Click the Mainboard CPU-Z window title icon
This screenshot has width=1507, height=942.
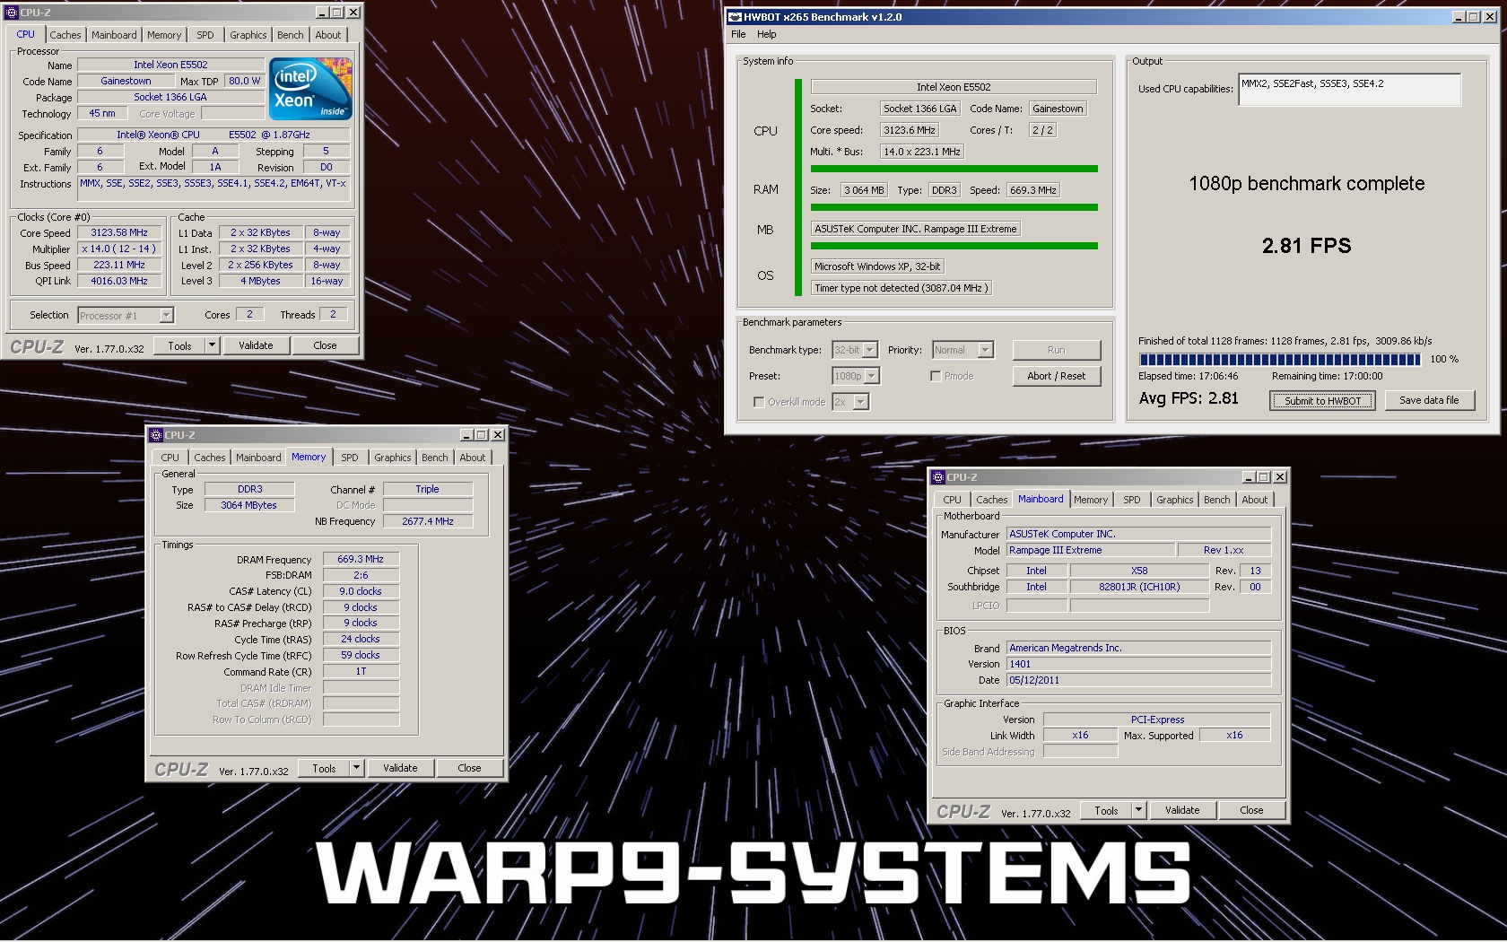pos(938,477)
